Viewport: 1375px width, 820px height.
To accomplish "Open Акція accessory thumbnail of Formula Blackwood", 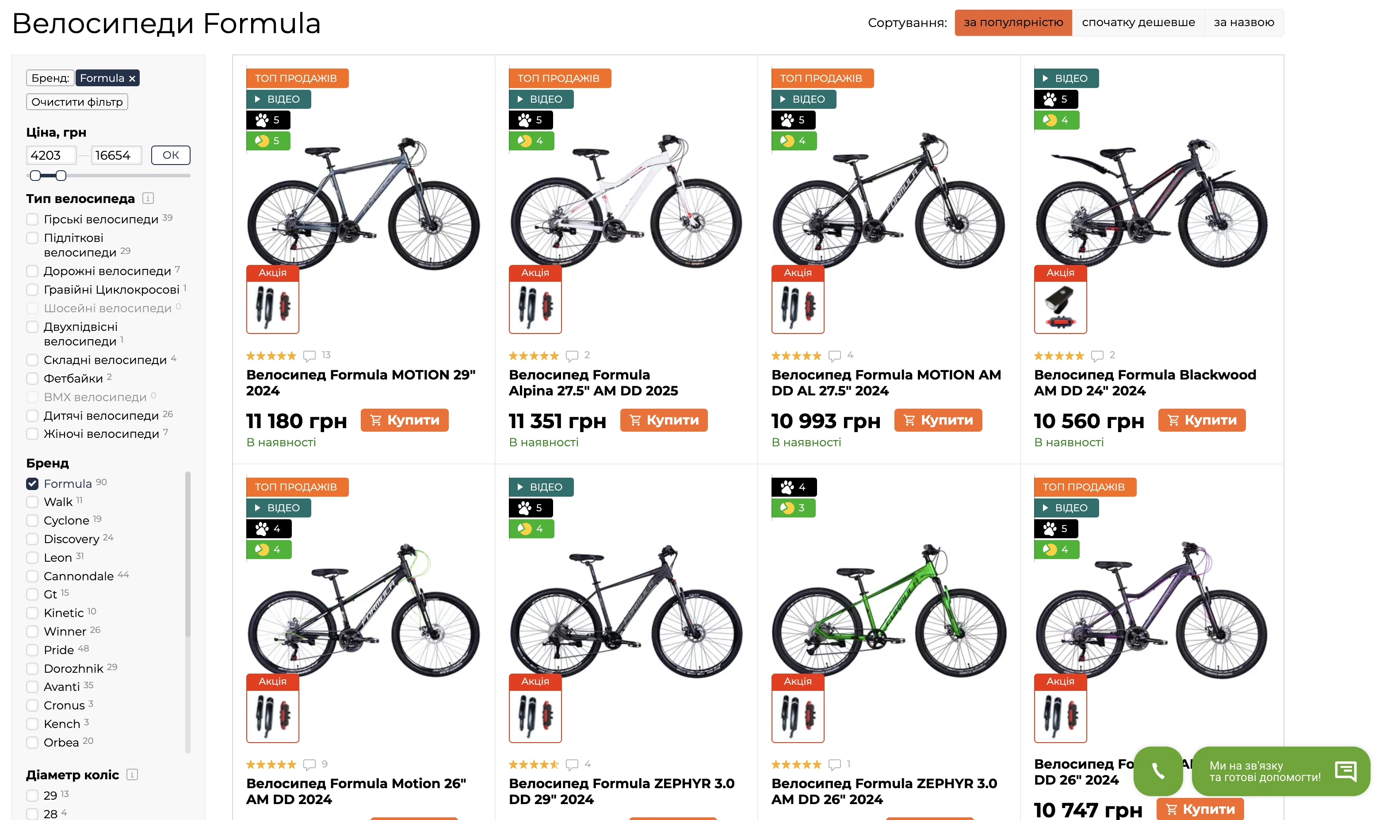I will (x=1060, y=307).
